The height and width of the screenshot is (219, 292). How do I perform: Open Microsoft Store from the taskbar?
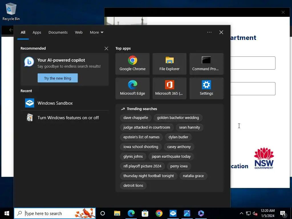pyautogui.click(x=145, y=213)
